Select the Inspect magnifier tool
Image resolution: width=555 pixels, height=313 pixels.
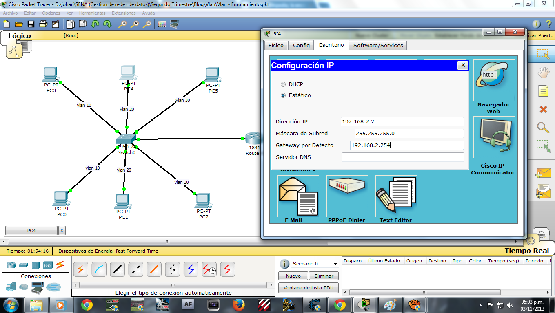click(543, 128)
